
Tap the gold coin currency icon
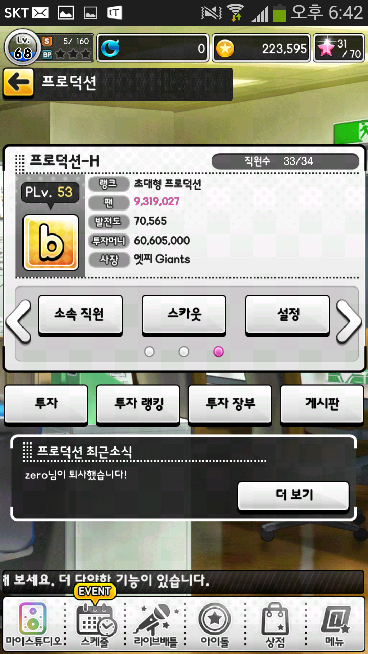[x=224, y=49]
